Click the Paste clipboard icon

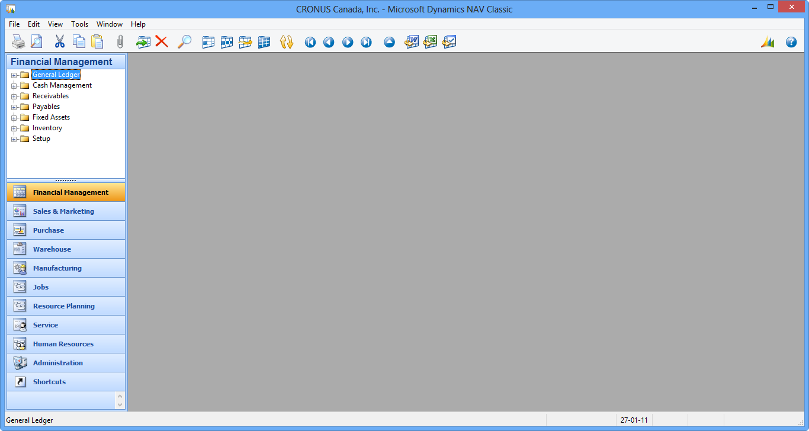[x=97, y=42]
